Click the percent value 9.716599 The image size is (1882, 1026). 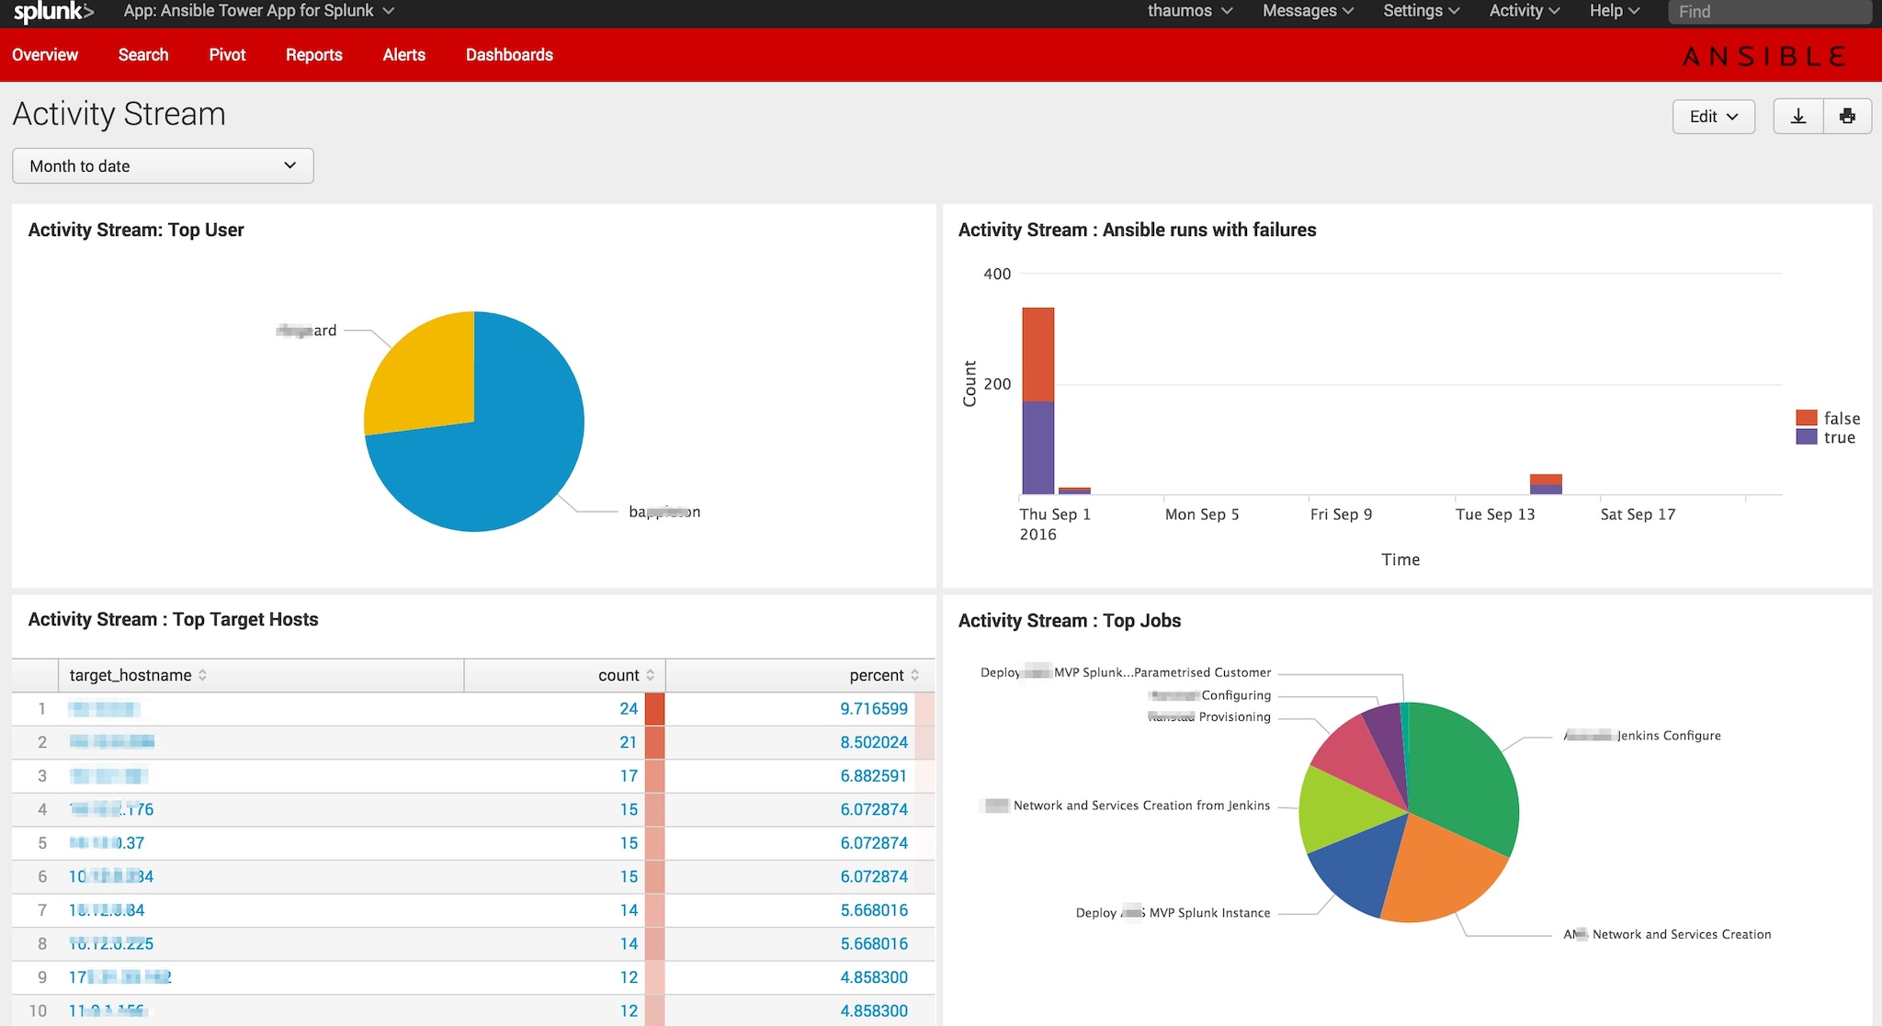point(874,709)
